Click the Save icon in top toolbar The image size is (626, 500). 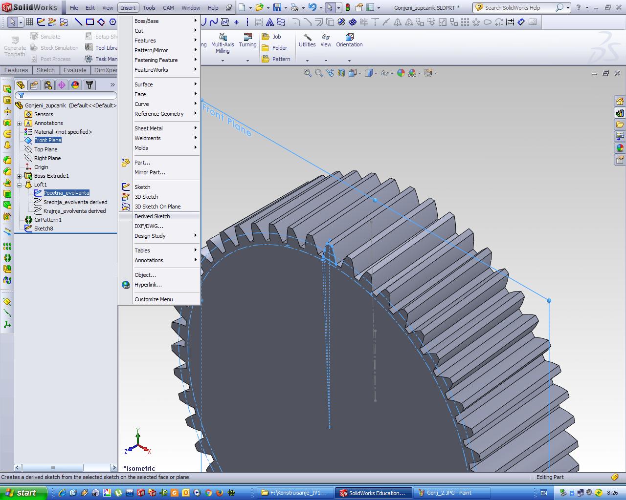tap(277, 7)
